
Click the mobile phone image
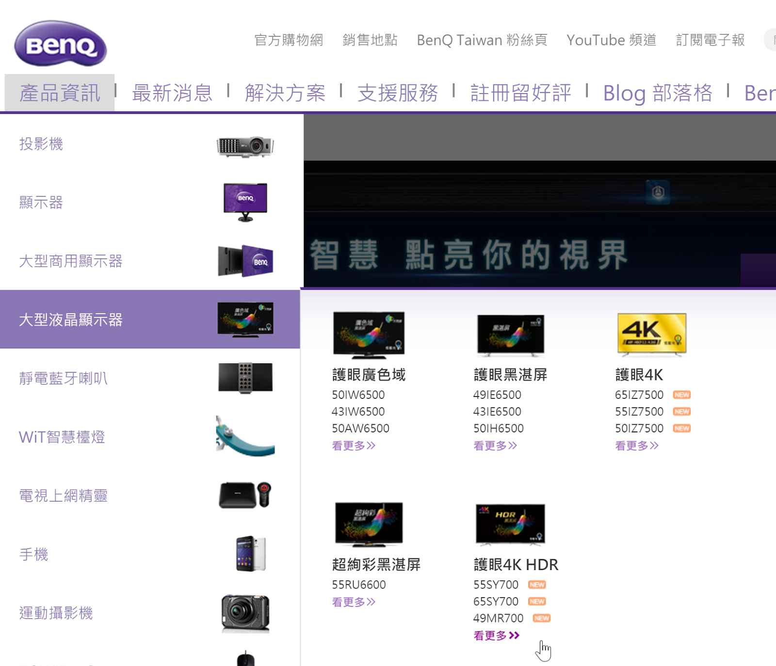[x=251, y=554]
